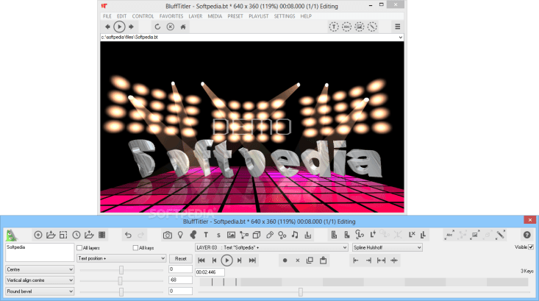Open the LAYER menu
This screenshot has width=539, height=301.
[x=196, y=16]
